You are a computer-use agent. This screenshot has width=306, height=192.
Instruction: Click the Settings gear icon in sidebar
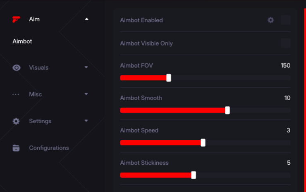16,121
